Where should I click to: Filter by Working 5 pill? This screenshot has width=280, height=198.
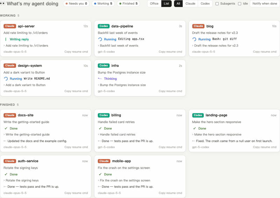coord(103,4)
